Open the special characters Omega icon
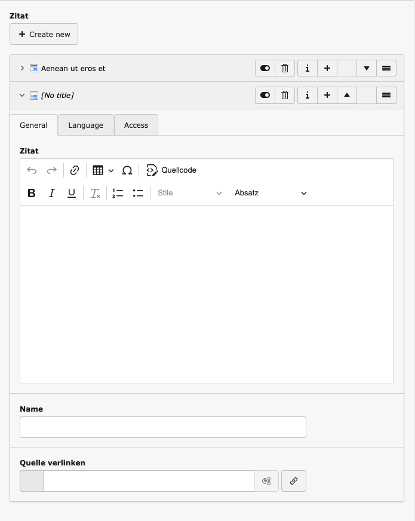 pyautogui.click(x=127, y=170)
